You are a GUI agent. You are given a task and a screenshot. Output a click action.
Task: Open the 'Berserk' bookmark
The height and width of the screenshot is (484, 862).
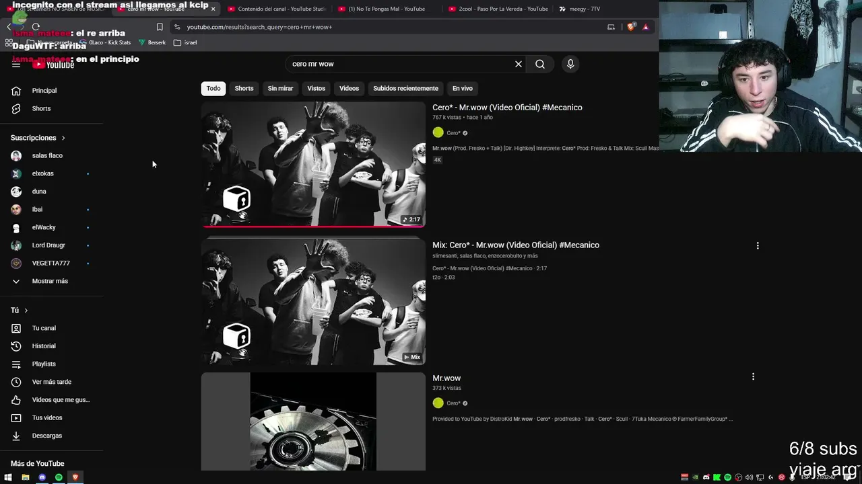coord(152,42)
